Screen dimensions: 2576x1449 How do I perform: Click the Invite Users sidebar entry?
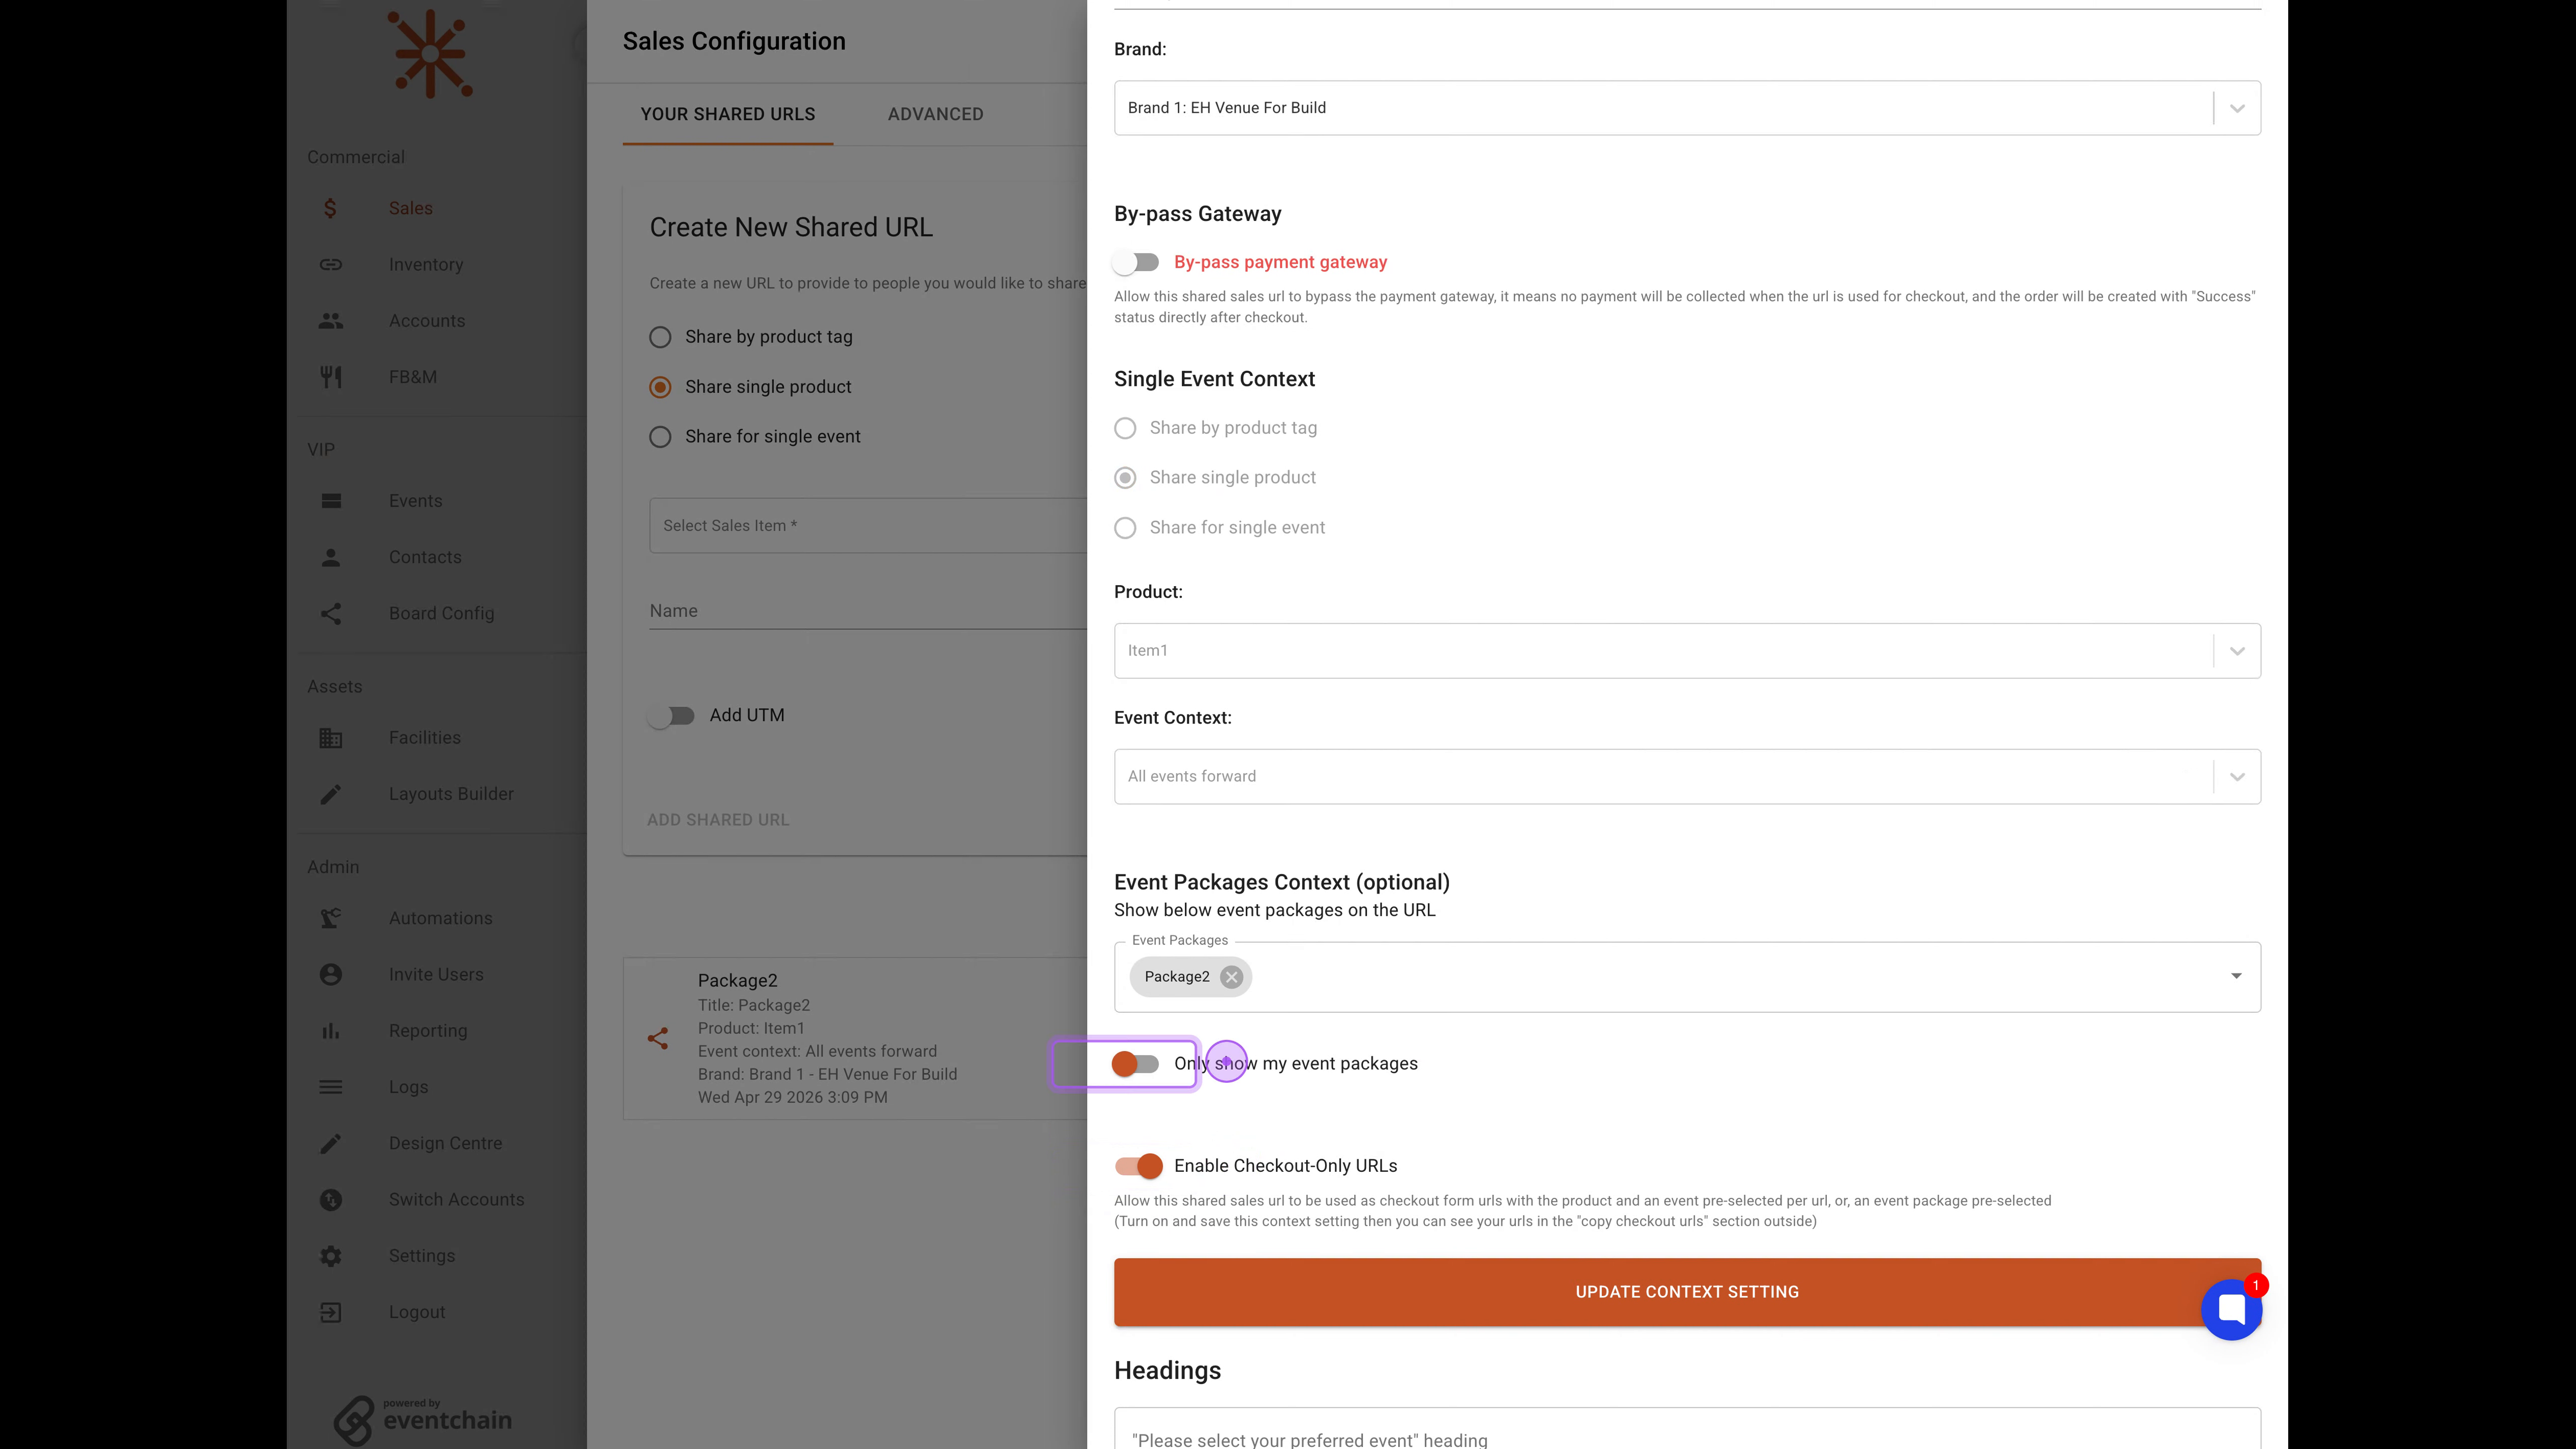(435, 975)
